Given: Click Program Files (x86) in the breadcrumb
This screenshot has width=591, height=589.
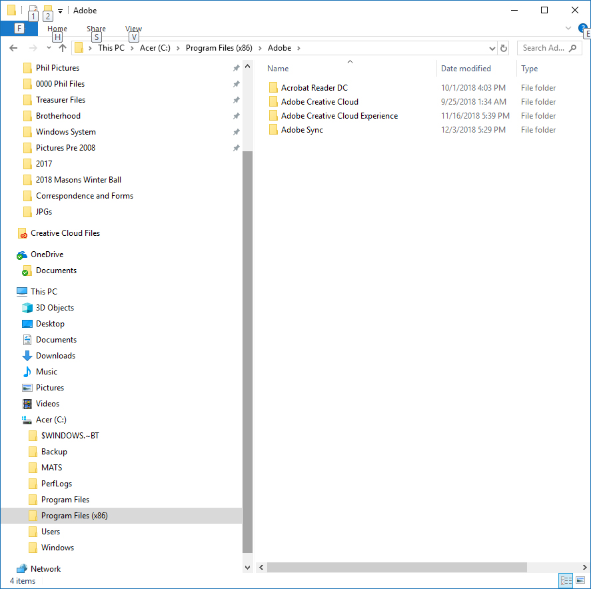Looking at the screenshot, I should coord(219,48).
